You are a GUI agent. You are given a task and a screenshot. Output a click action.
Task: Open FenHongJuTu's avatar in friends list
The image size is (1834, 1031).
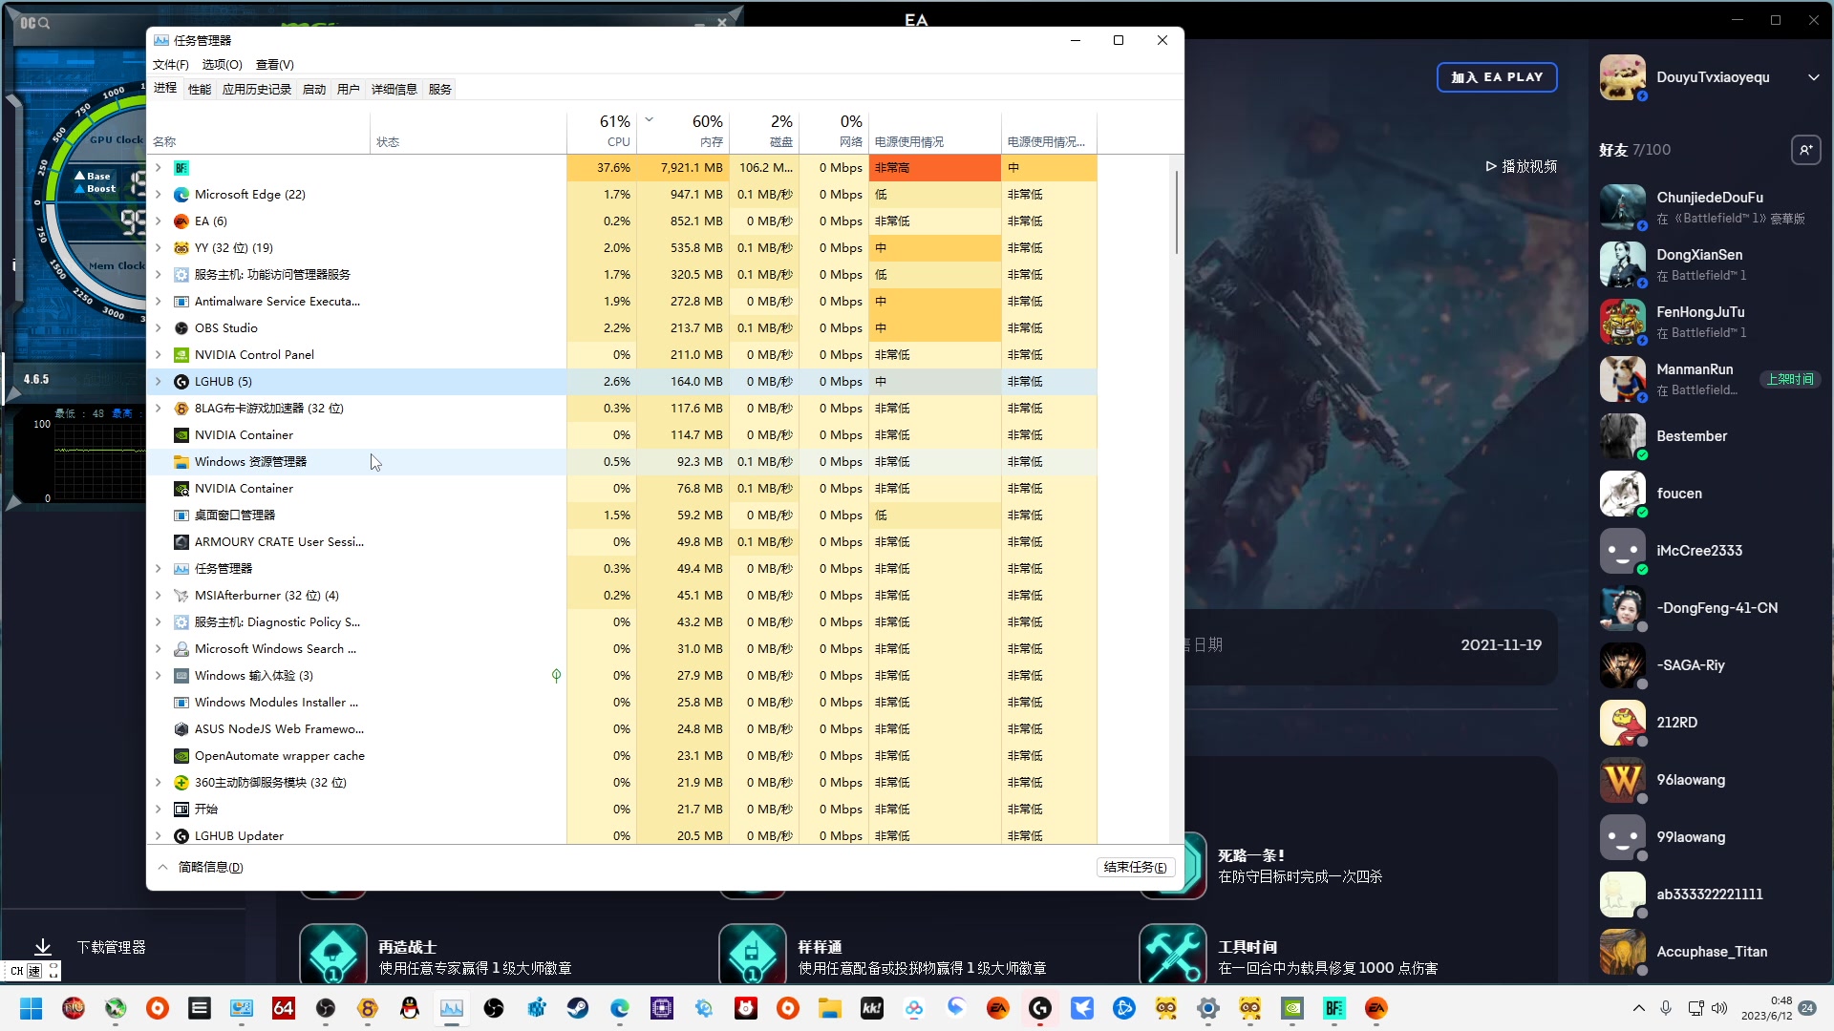[1623, 322]
